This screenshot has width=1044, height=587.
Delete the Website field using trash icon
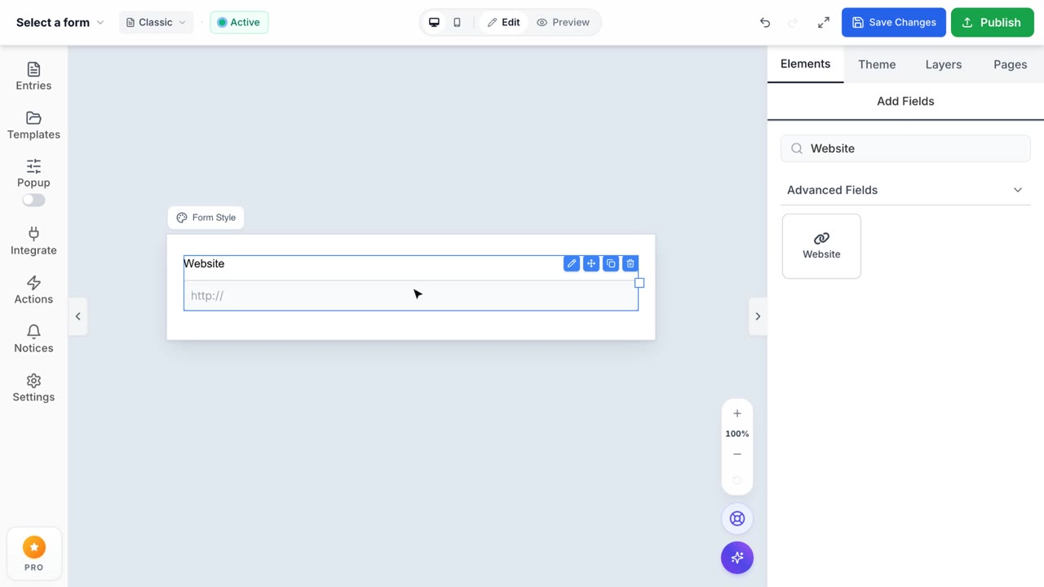click(x=630, y=263)
